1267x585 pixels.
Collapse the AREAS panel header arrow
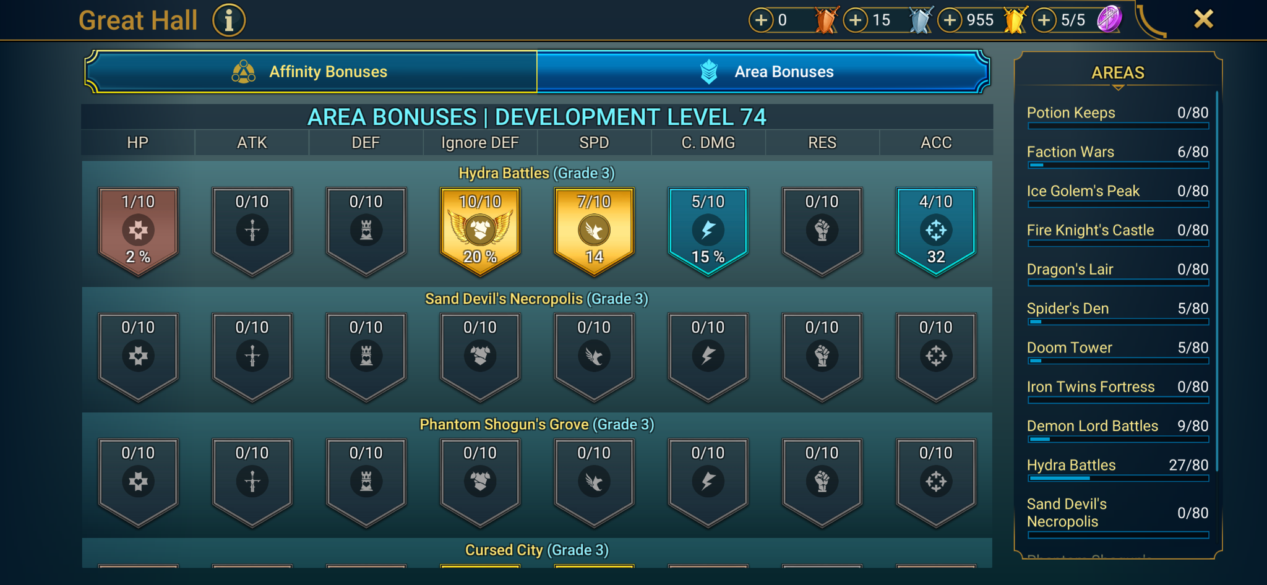click(x=1118, y=88)
